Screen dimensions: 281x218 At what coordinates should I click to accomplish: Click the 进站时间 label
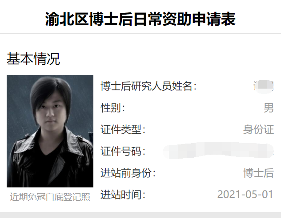(x=123, y=195)
